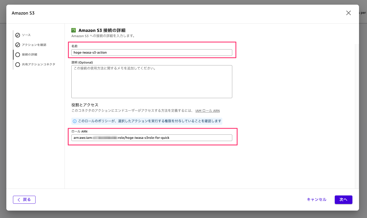
Task: Click the role policy notice text
Action: (150, 121)
